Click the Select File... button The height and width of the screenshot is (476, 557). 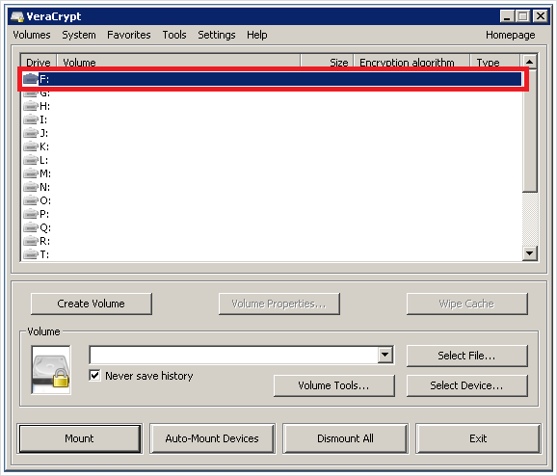tap(466, 356)
